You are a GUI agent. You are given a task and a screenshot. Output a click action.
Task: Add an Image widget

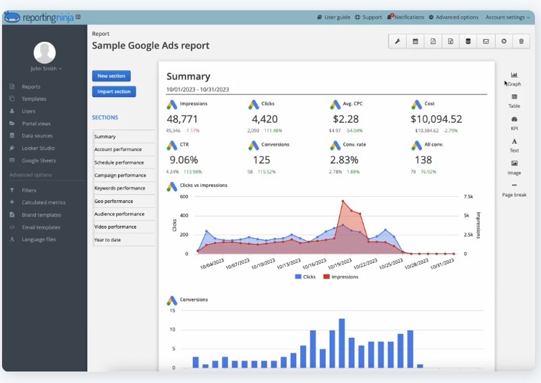pos(514,168)
